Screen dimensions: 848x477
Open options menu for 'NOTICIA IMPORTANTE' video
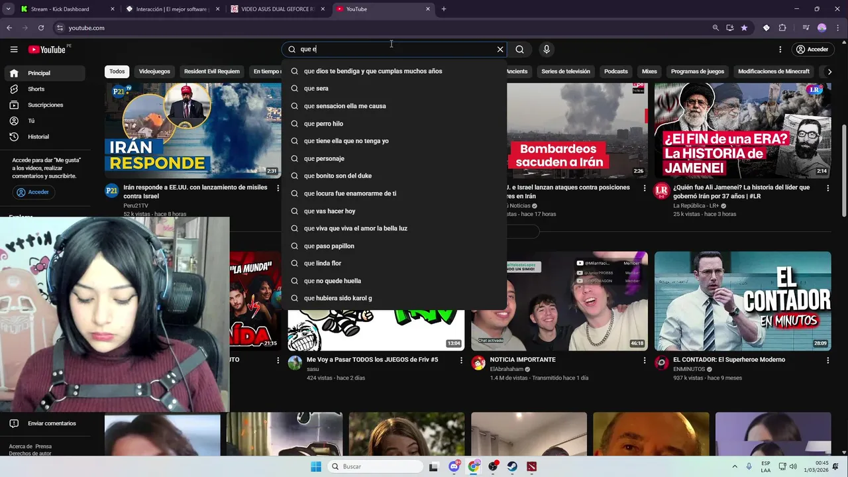[x=645, y=360]
